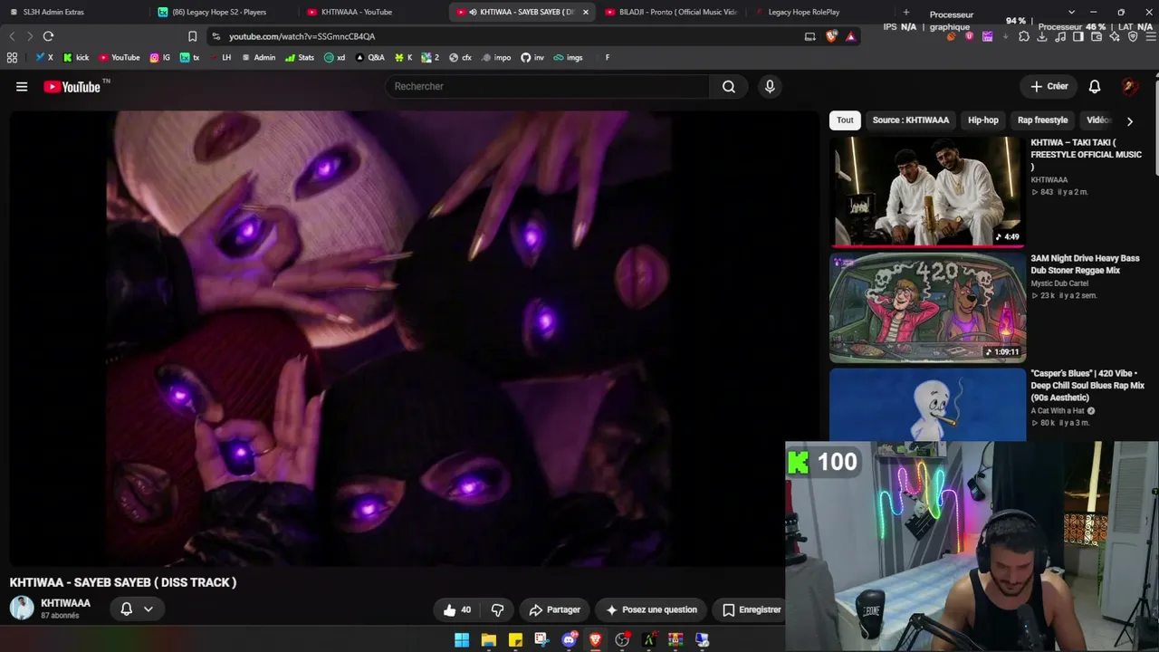Open the TAKI TAKI freestyle video thumbnail
The image size is (1159, 652).
pos(927,192)
